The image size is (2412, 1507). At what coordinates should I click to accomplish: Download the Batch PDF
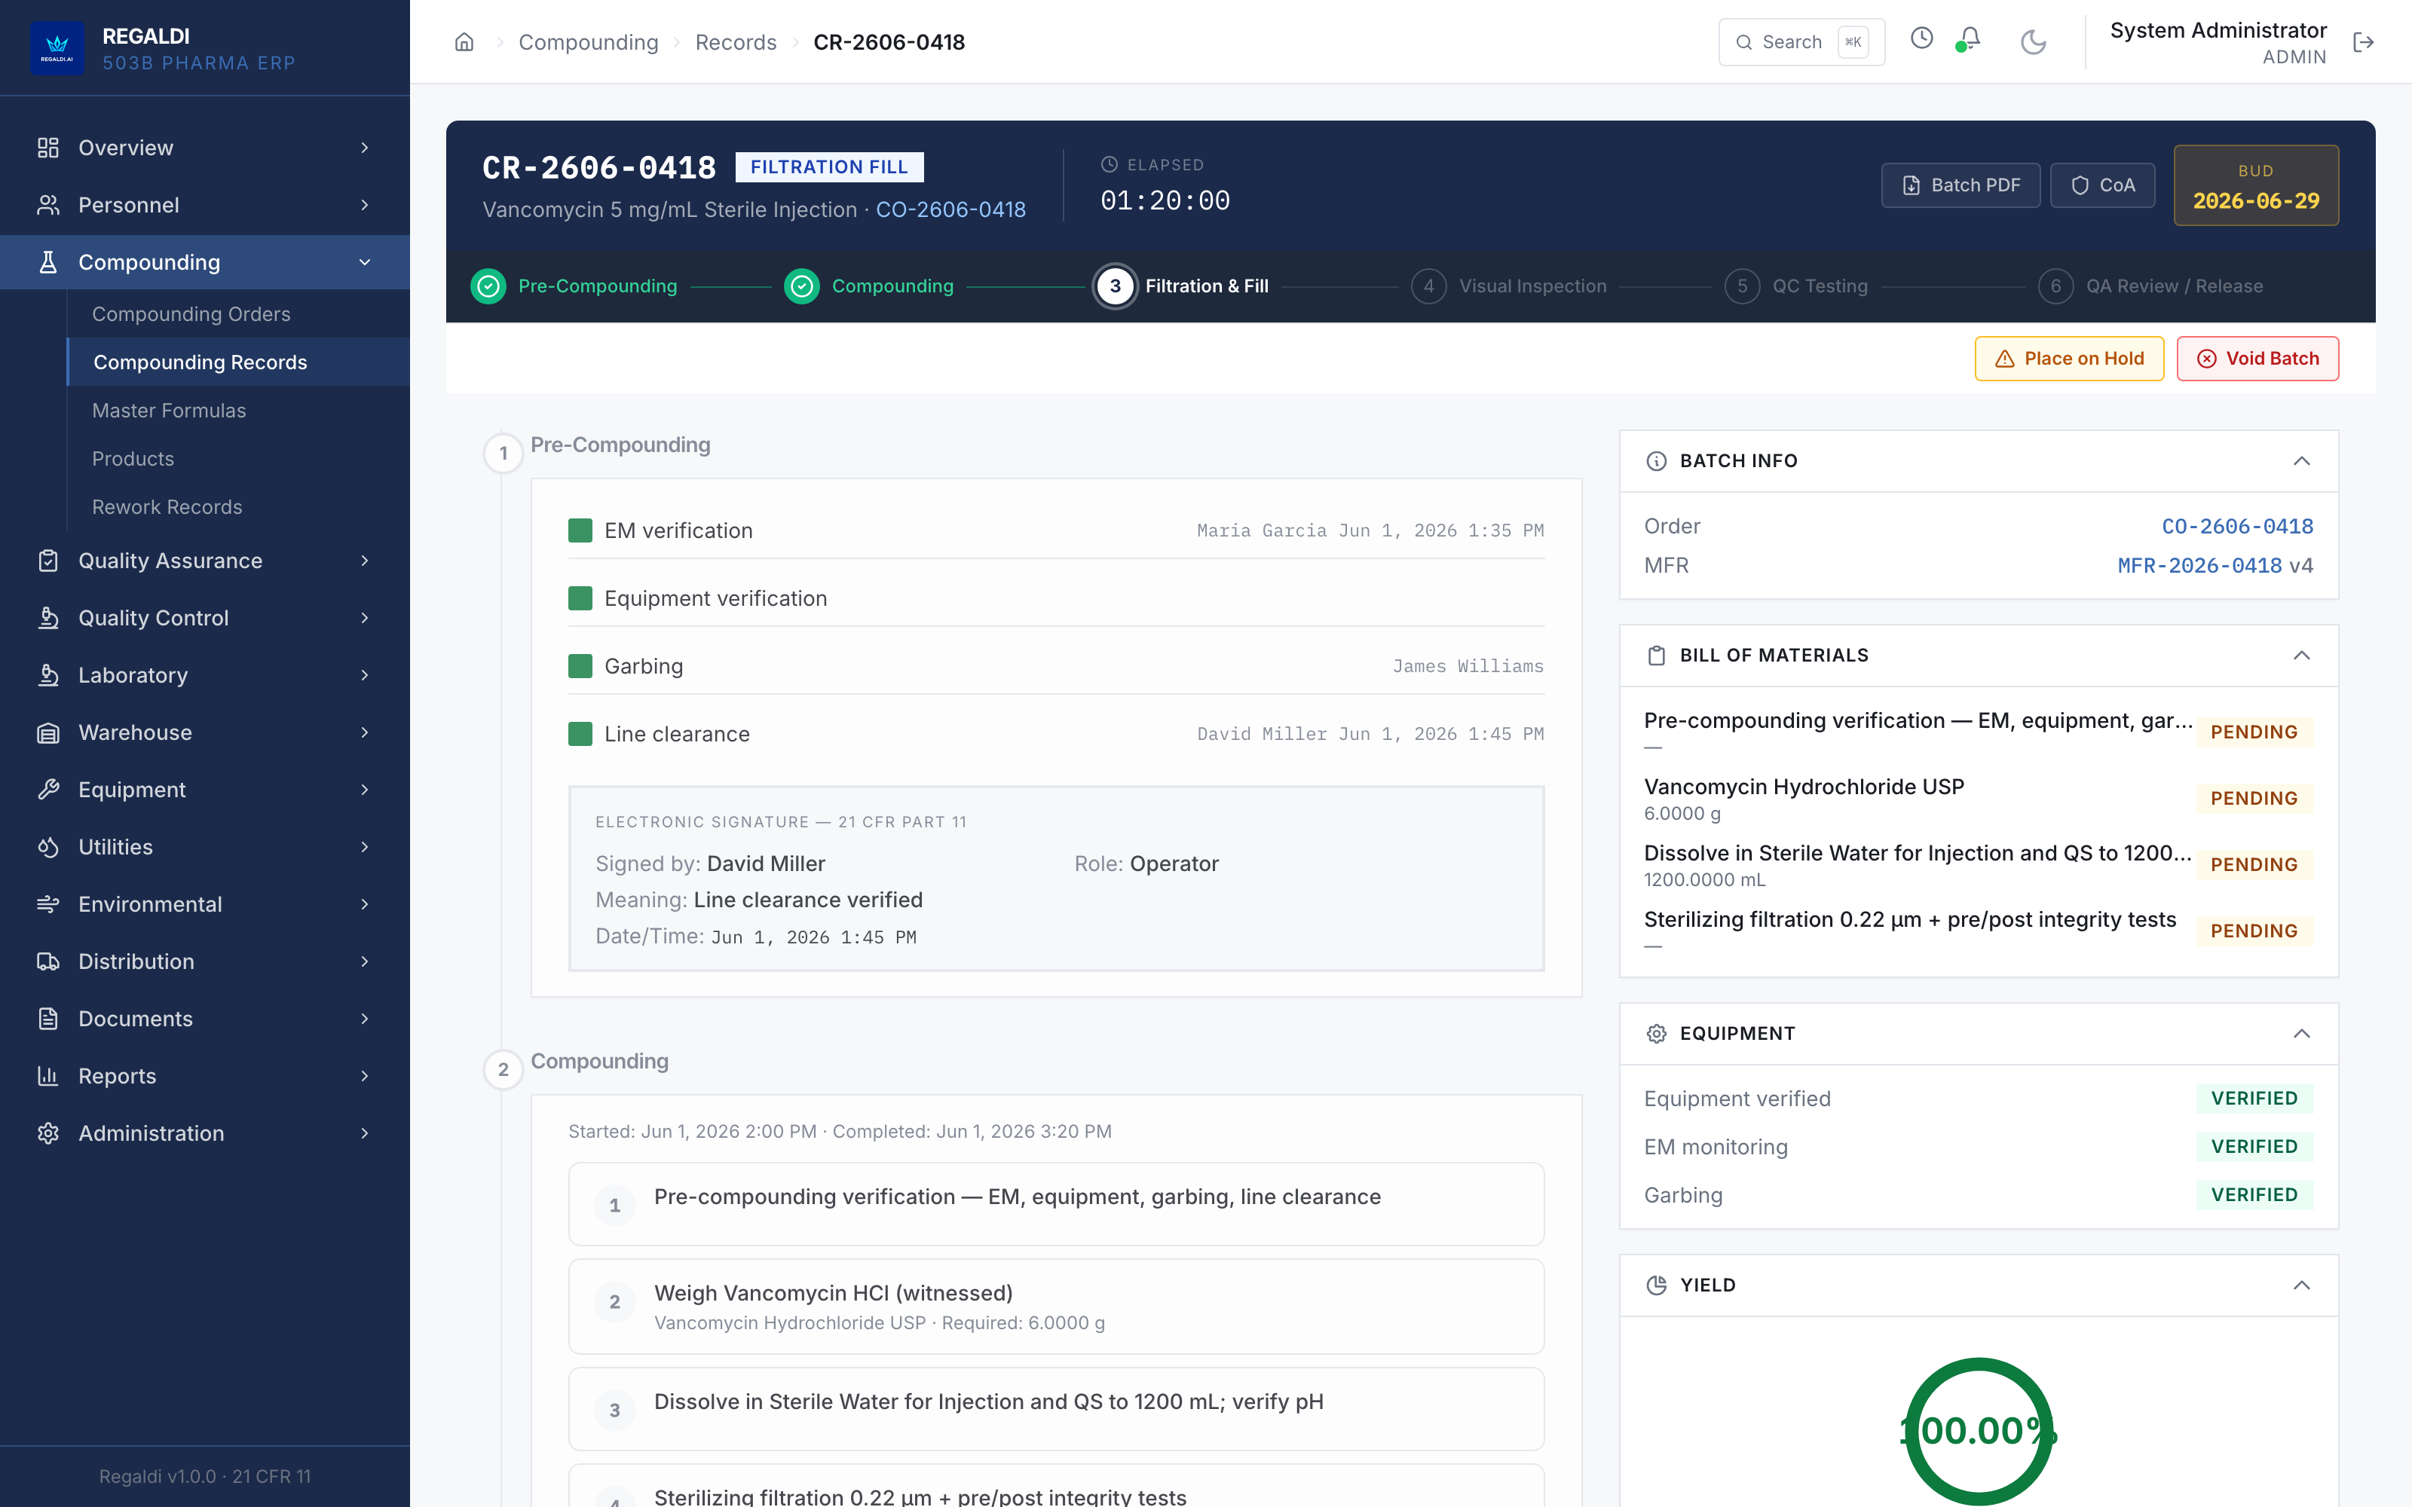(x=1961, y=185)
